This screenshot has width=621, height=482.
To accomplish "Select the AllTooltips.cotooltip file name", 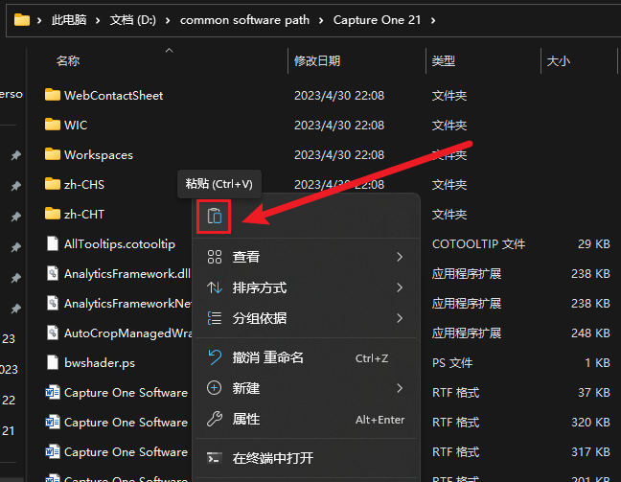I will (x=120, y=244).
